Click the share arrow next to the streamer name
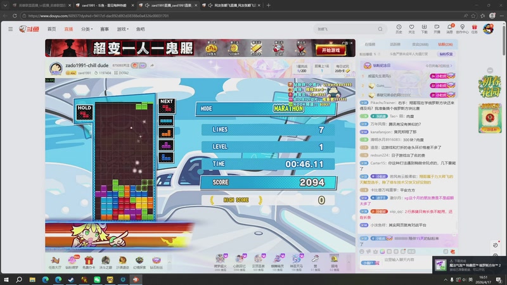 pos(152,65)
